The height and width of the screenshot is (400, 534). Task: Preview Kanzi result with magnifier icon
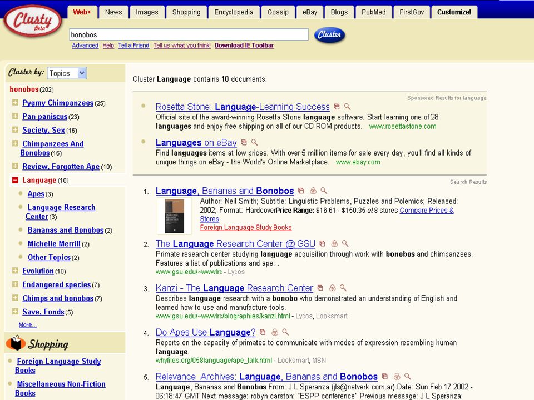[343, 288]
